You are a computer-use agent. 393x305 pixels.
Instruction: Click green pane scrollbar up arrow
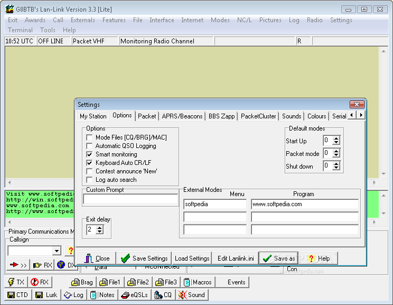coord(383,196)
